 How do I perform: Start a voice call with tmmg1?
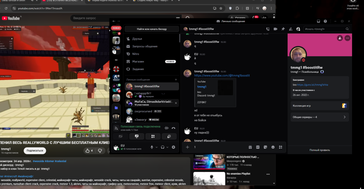[268, 29]
